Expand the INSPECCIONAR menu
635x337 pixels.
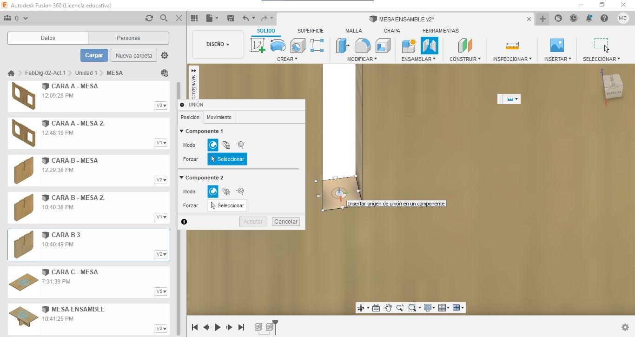[512, 59]
